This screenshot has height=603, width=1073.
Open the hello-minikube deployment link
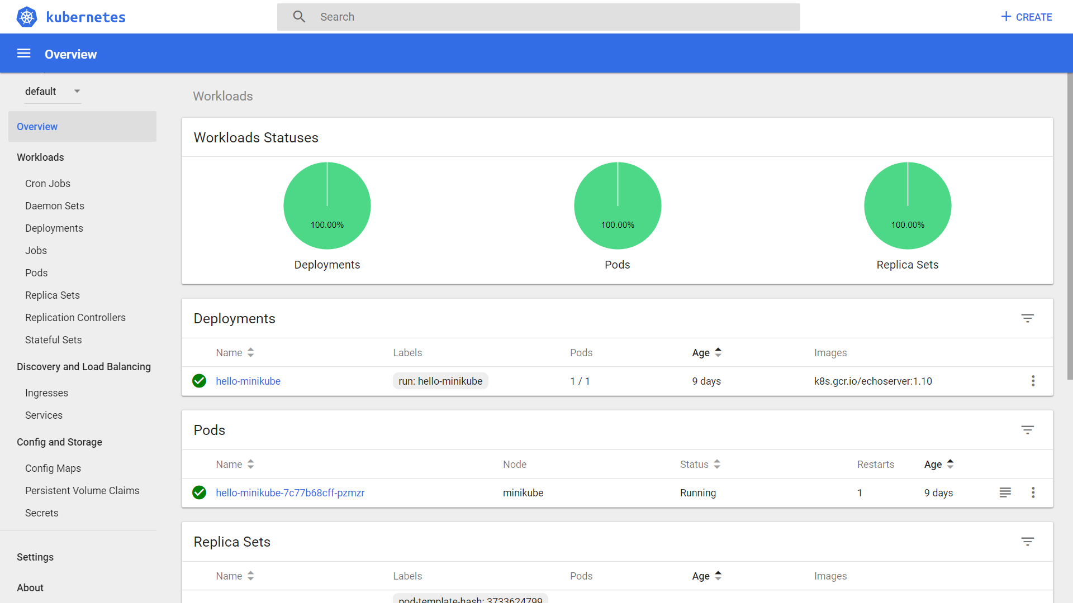[248, 381]
